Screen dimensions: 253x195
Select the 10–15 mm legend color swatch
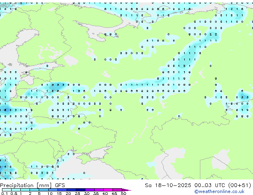(53, 190)
